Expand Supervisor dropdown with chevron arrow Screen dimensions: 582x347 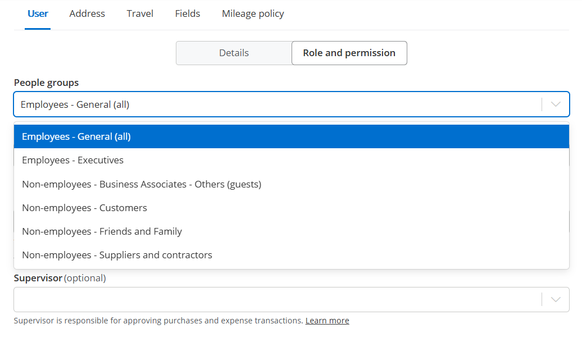click(556, 300)
